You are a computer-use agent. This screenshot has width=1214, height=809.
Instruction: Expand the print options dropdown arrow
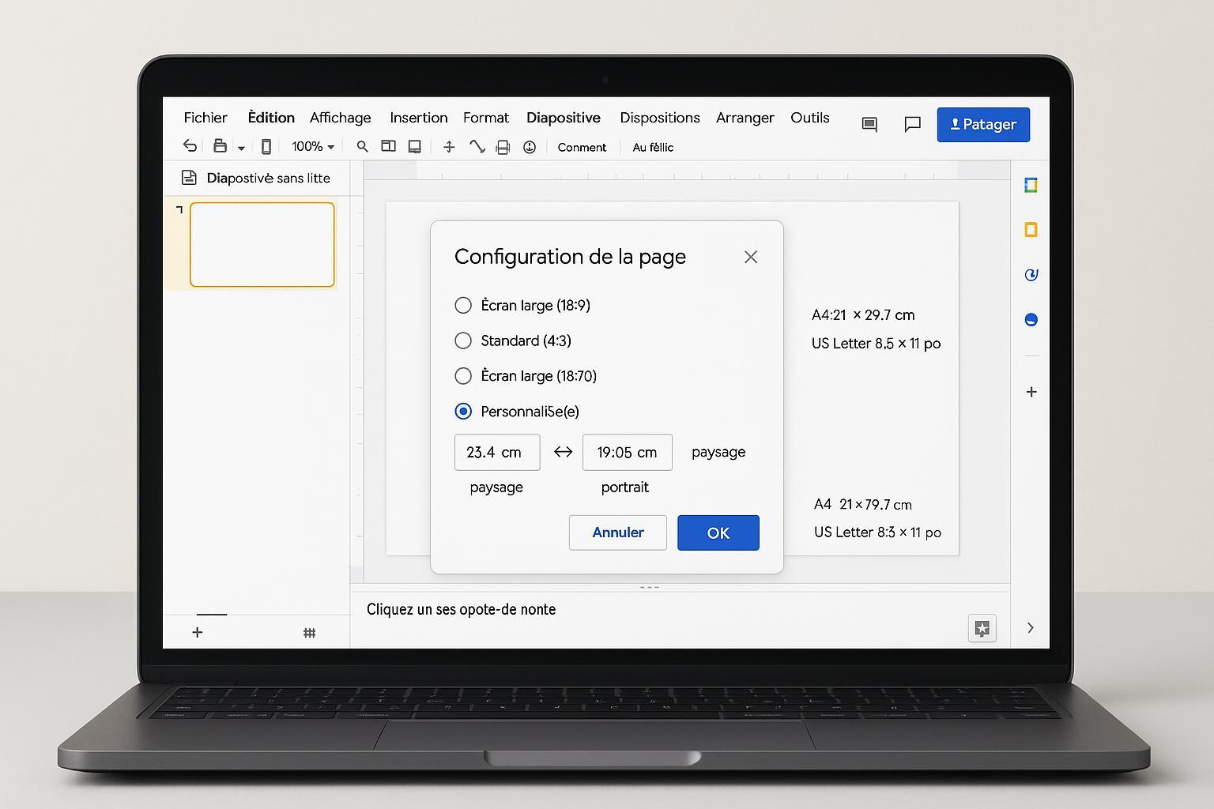click(241, 148)
